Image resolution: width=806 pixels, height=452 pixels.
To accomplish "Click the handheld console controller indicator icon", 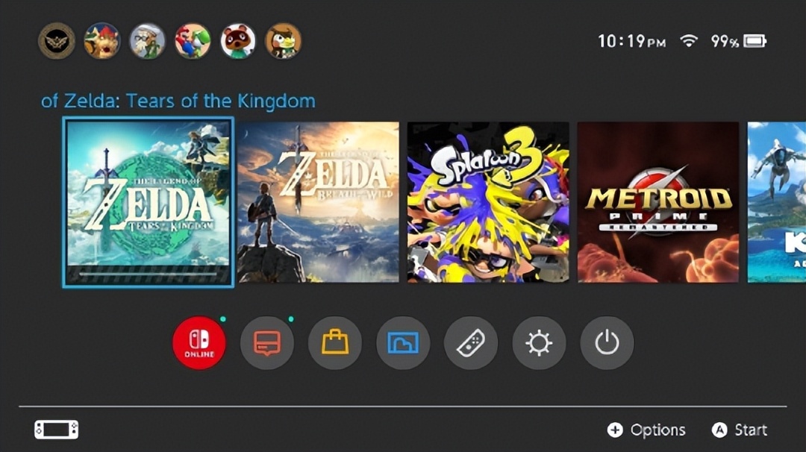I will (57, 430).
